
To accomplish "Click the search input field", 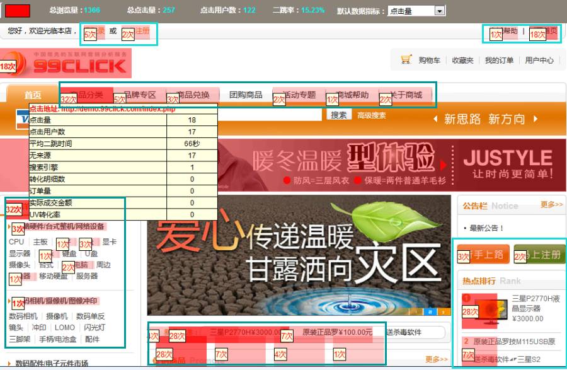I will (x=270, y=115).
